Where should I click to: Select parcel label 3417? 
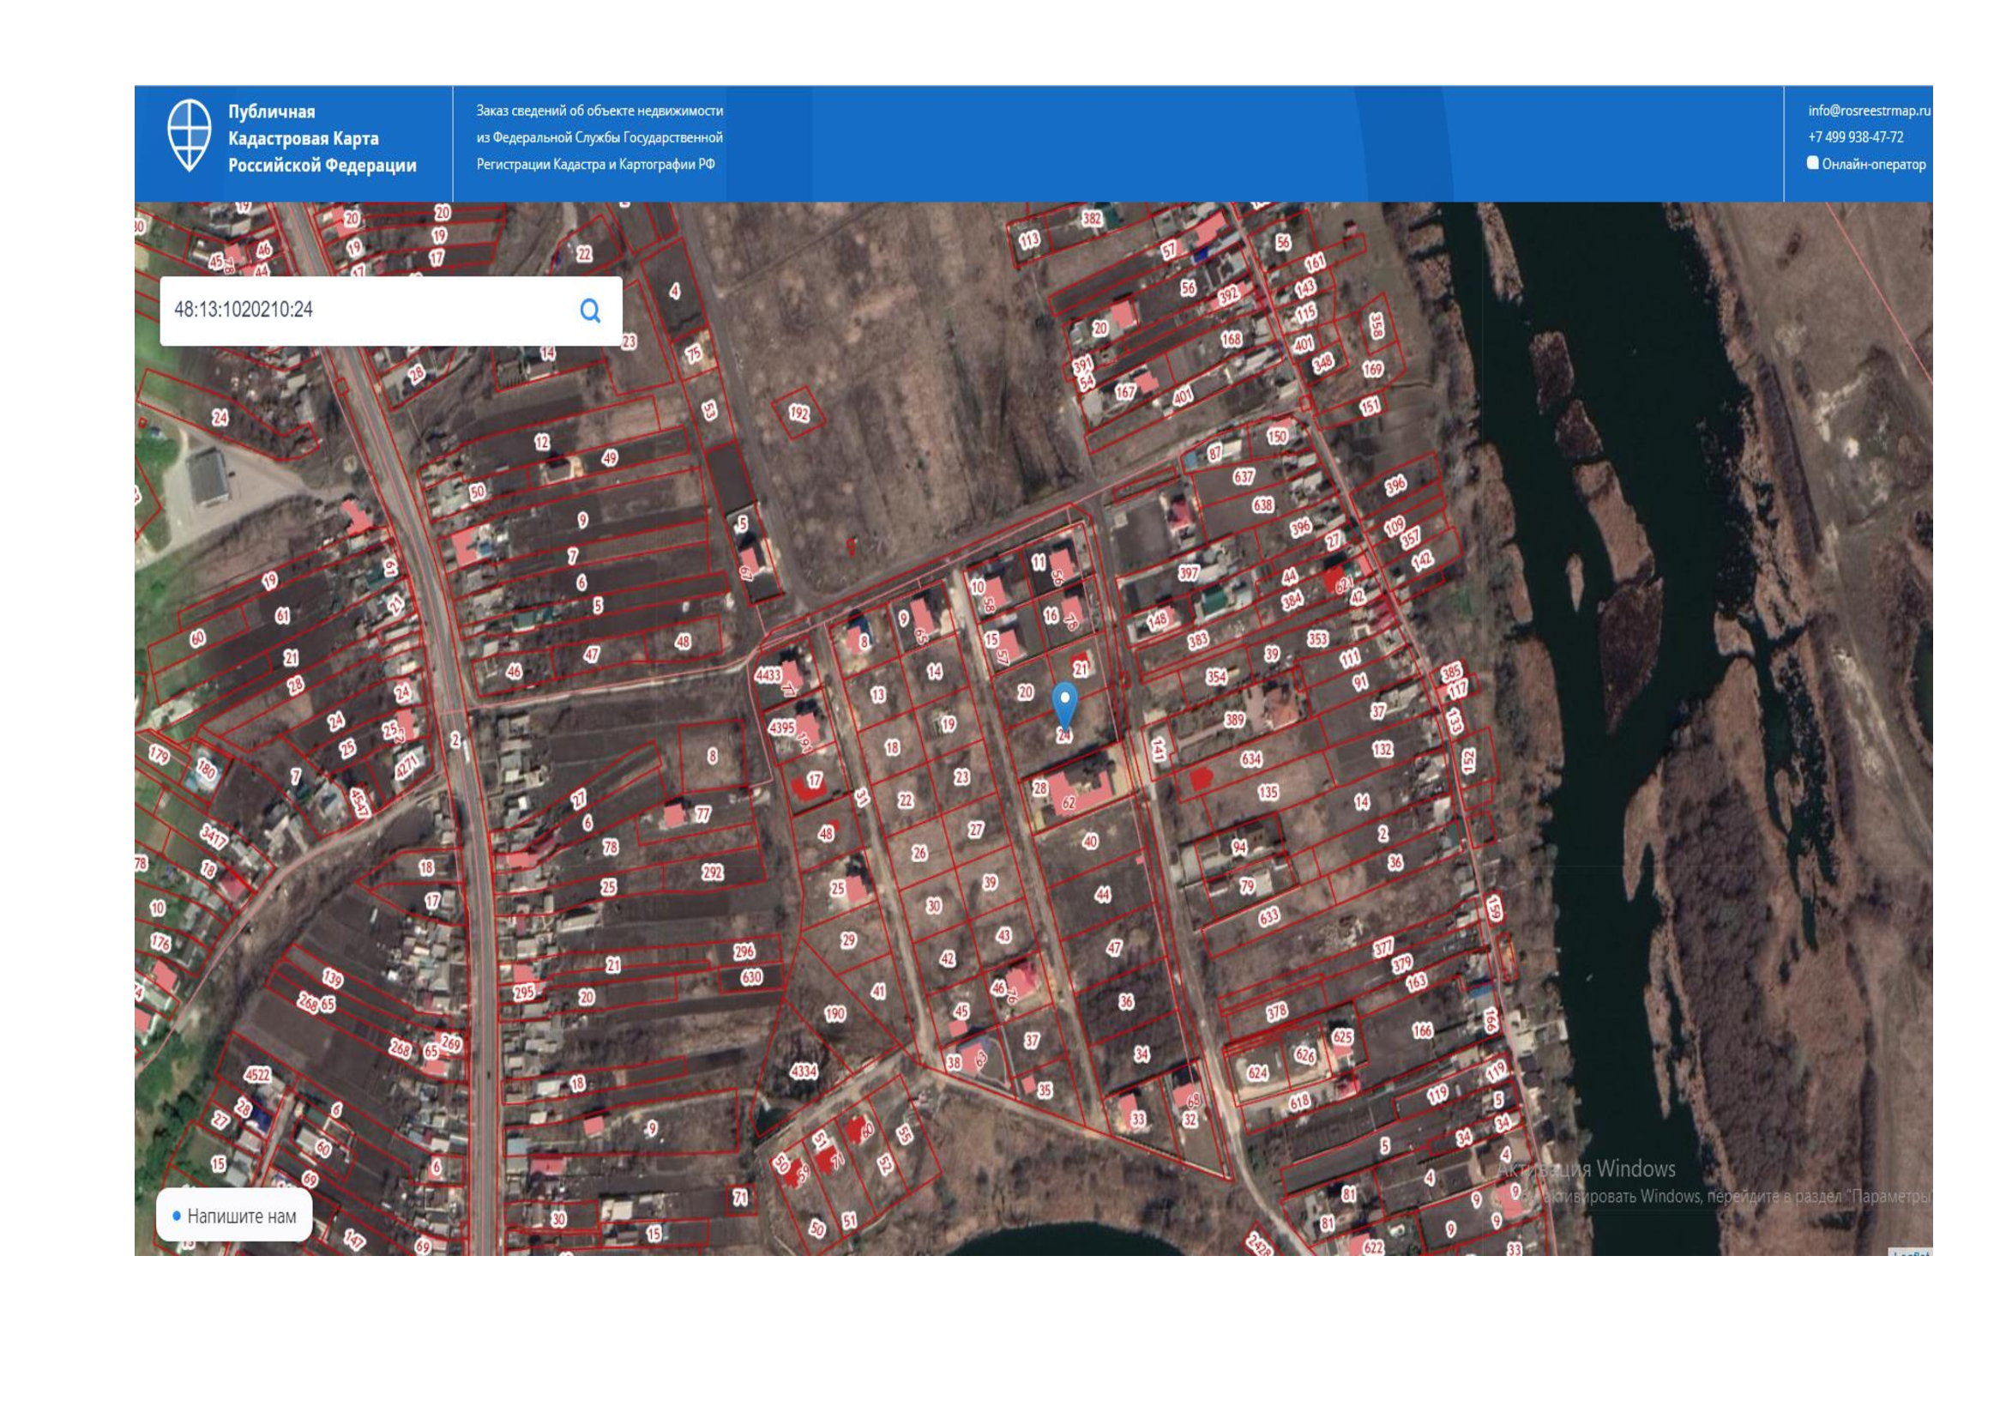214,836
